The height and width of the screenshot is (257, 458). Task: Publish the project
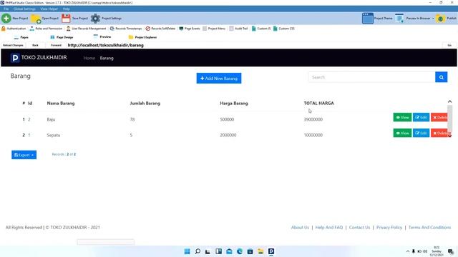click(446, 19)
